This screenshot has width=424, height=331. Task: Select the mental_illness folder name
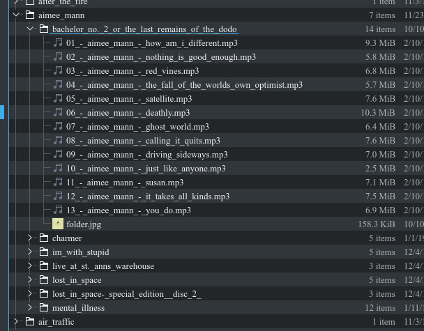click(78, 308)
